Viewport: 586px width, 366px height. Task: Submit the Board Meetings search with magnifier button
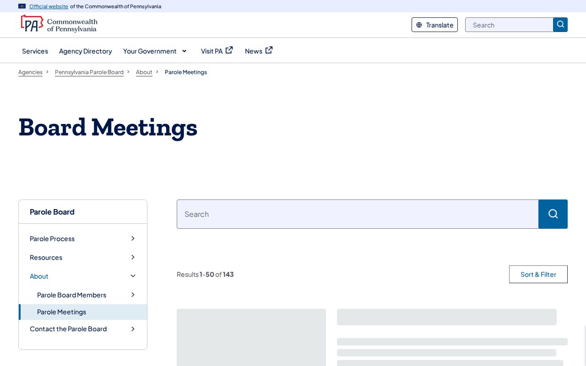coord(553,214)
